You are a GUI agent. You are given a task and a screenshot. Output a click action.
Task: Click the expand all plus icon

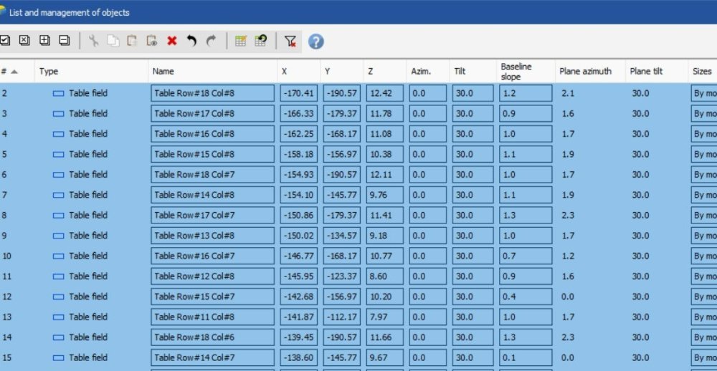pyautogui.click(x=44, y=41)
